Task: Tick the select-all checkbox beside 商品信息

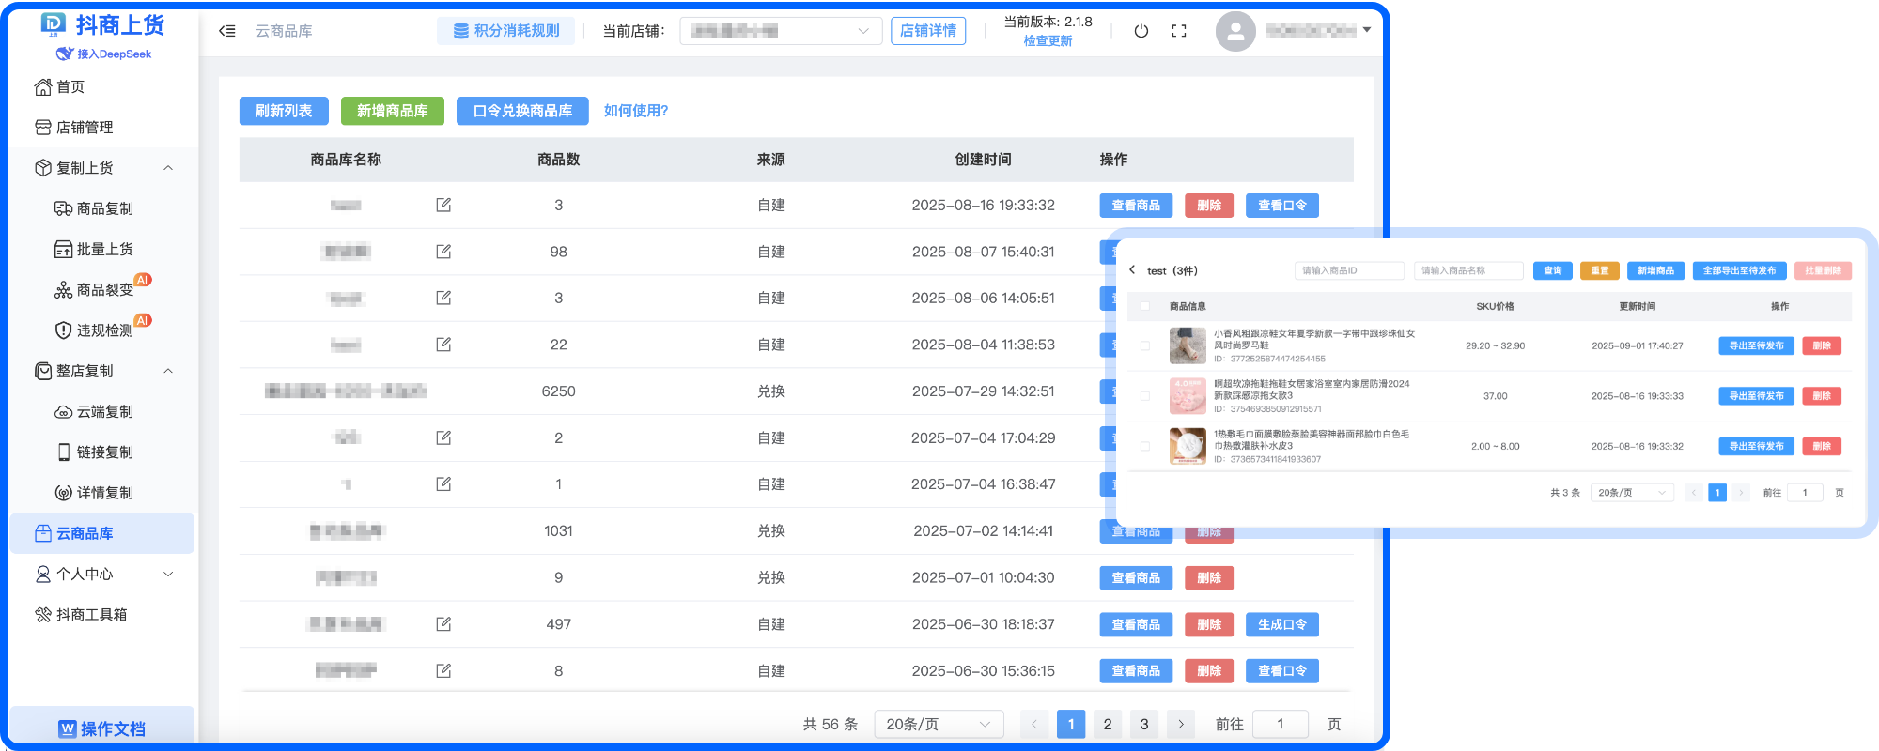Action: point(1144,306)
